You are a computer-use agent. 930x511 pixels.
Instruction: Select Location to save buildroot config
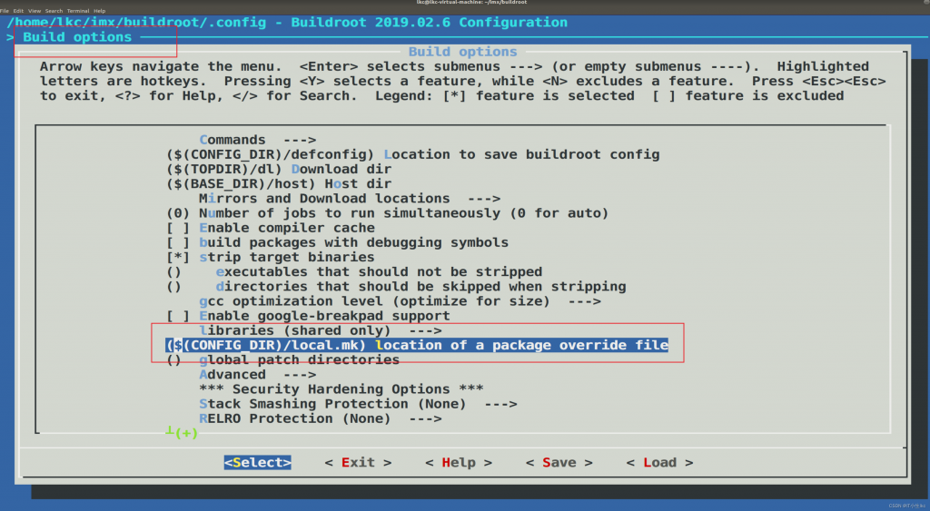(x=413, y=154)
